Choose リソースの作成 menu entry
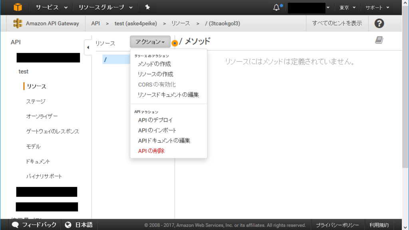This screenshot has width=409, height=230. pyautogui.click(x=155, y=74)
